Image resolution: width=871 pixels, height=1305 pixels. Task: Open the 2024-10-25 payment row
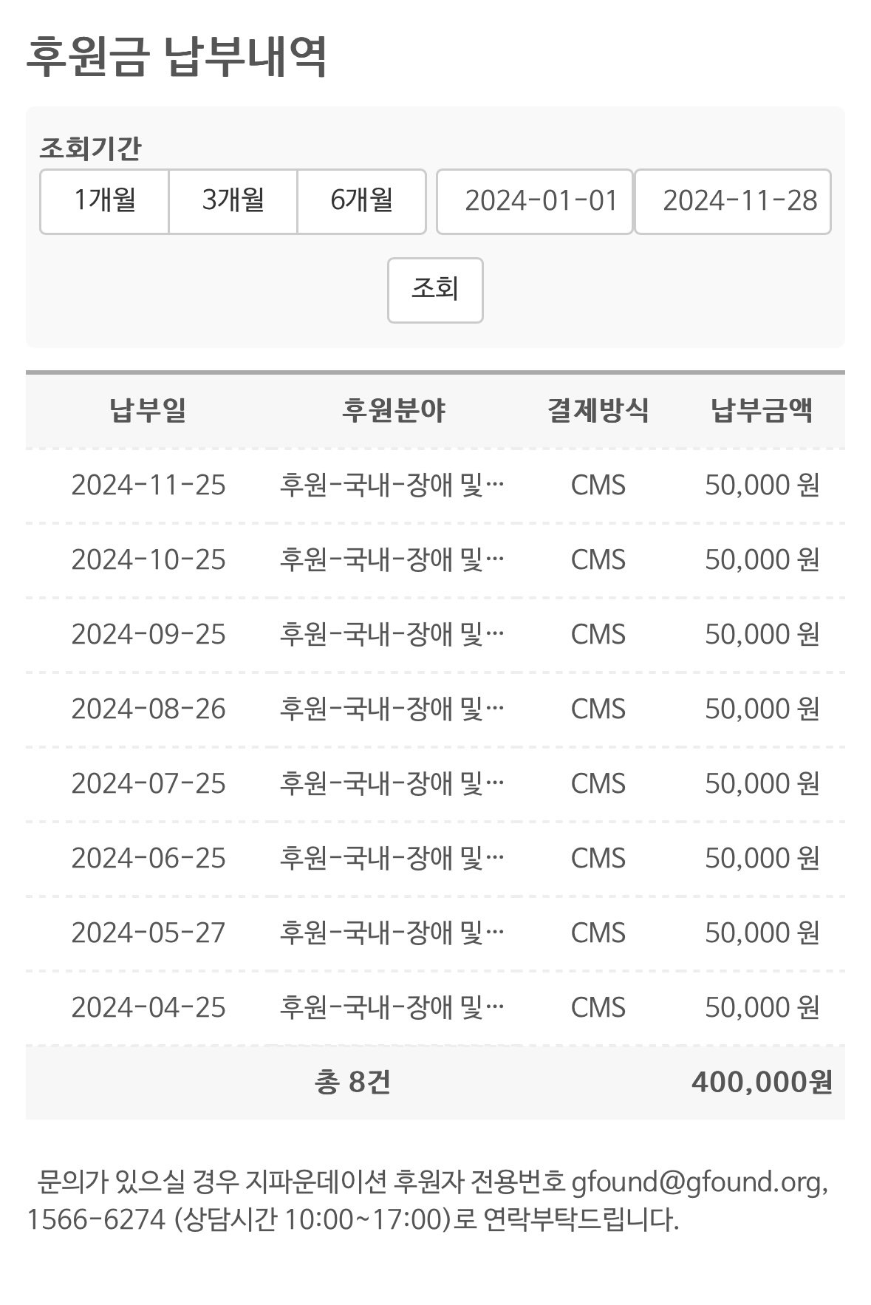coord(148,560)
